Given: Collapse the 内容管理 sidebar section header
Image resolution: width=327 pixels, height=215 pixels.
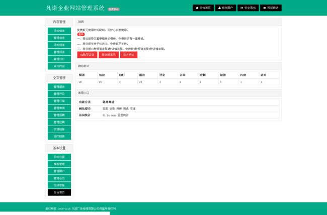Looking at the screenshot, I should (59, 22).
